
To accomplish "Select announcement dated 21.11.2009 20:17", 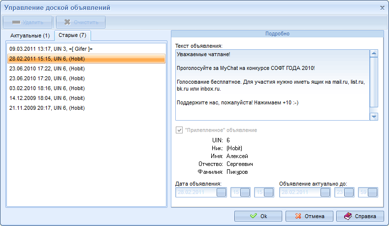I will coord(86,108).
